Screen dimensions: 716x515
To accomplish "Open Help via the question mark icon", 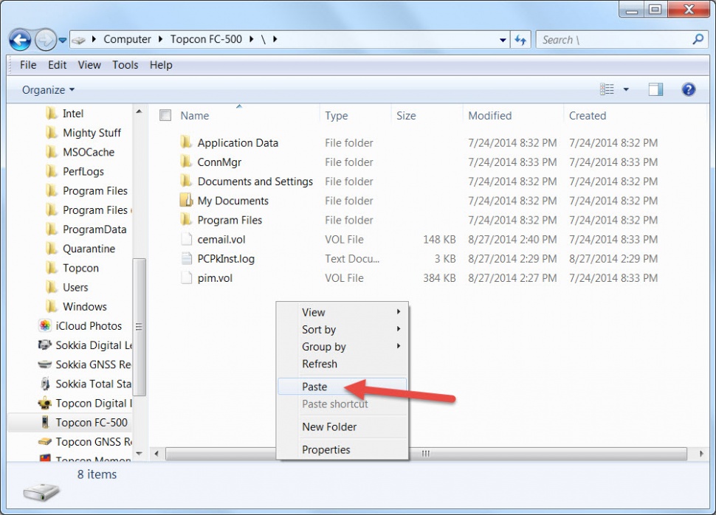I will [x=688, y=89].
